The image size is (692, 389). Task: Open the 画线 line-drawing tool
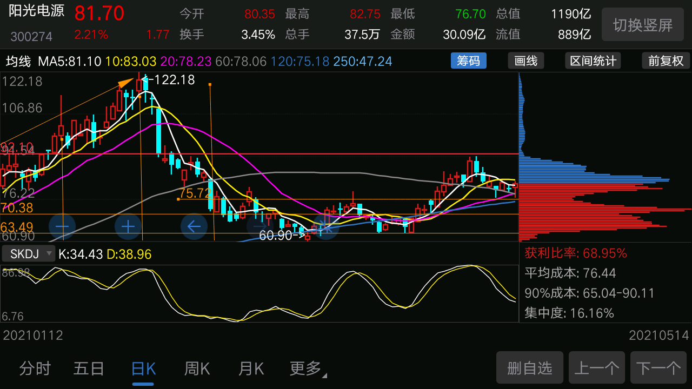coord(525,61)
